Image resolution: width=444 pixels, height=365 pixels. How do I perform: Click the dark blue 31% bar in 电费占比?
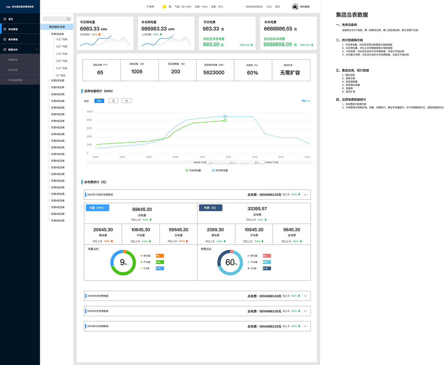point(267,268)
